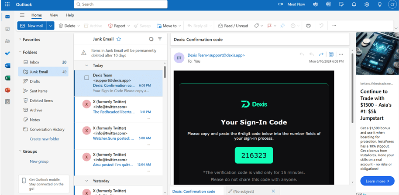
Task: Click the Undo arrow in the toolbar
Action: (321, 26)
